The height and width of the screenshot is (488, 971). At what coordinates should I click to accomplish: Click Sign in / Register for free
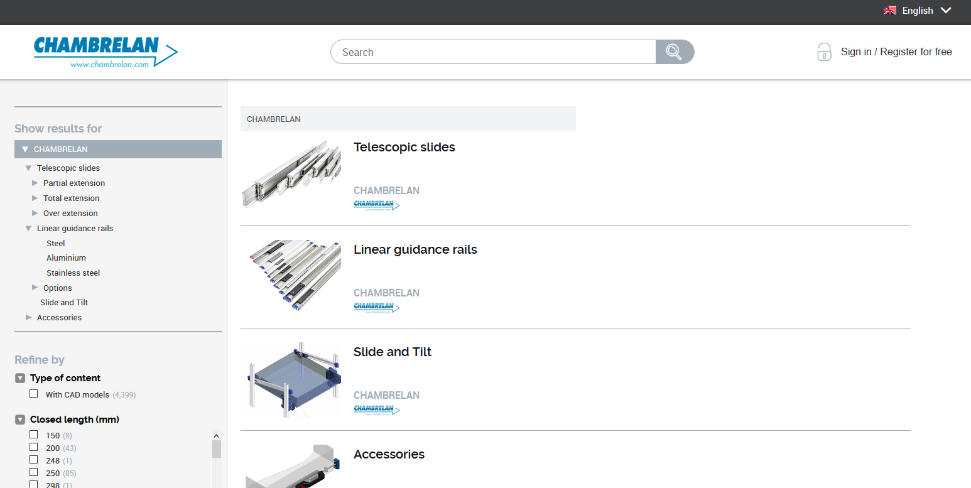tap(896, 52)
